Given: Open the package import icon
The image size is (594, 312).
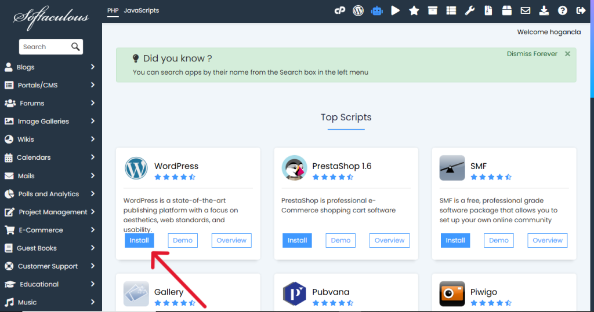Looking at the screenshot, I should [x=506, y=10].
